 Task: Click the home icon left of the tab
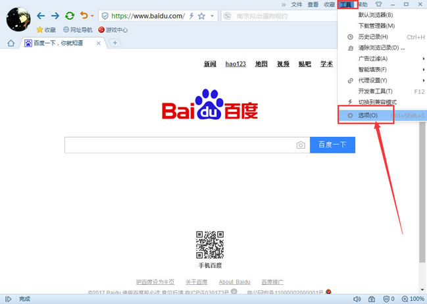click(x=11, y=43)
